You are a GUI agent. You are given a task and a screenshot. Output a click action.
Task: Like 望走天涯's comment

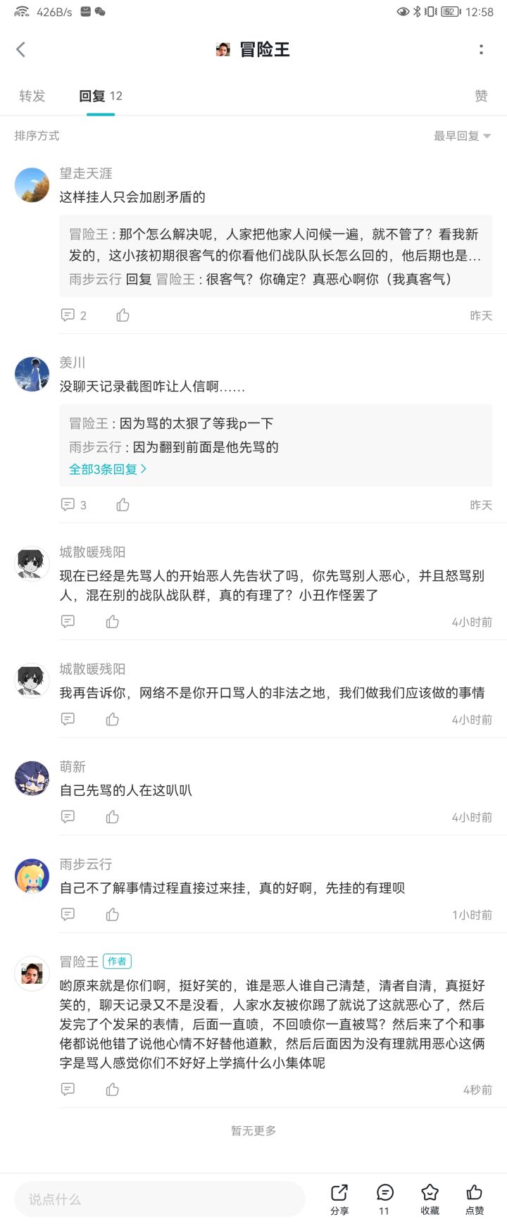click(123, 316)
